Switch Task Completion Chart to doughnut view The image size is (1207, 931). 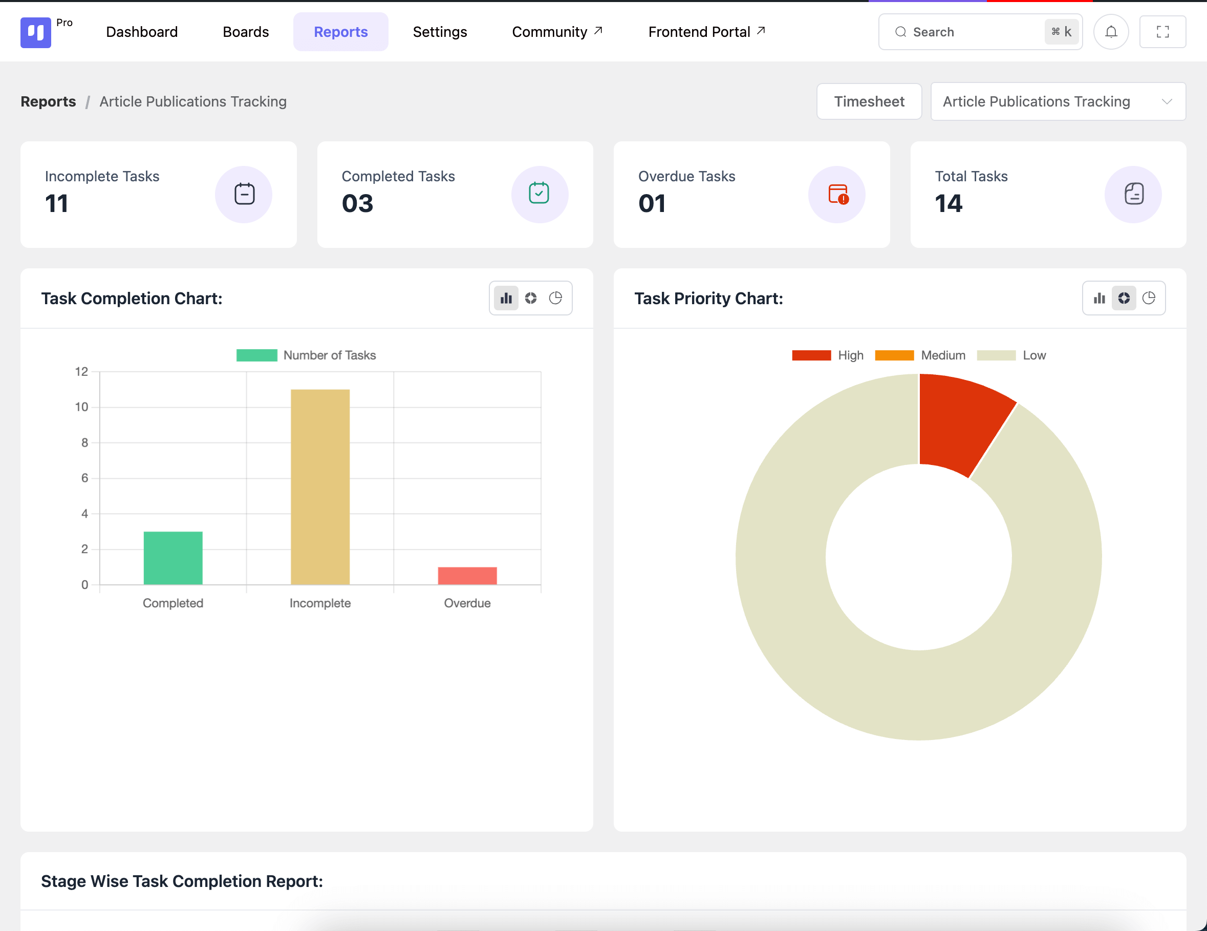(x=530, y=299)
